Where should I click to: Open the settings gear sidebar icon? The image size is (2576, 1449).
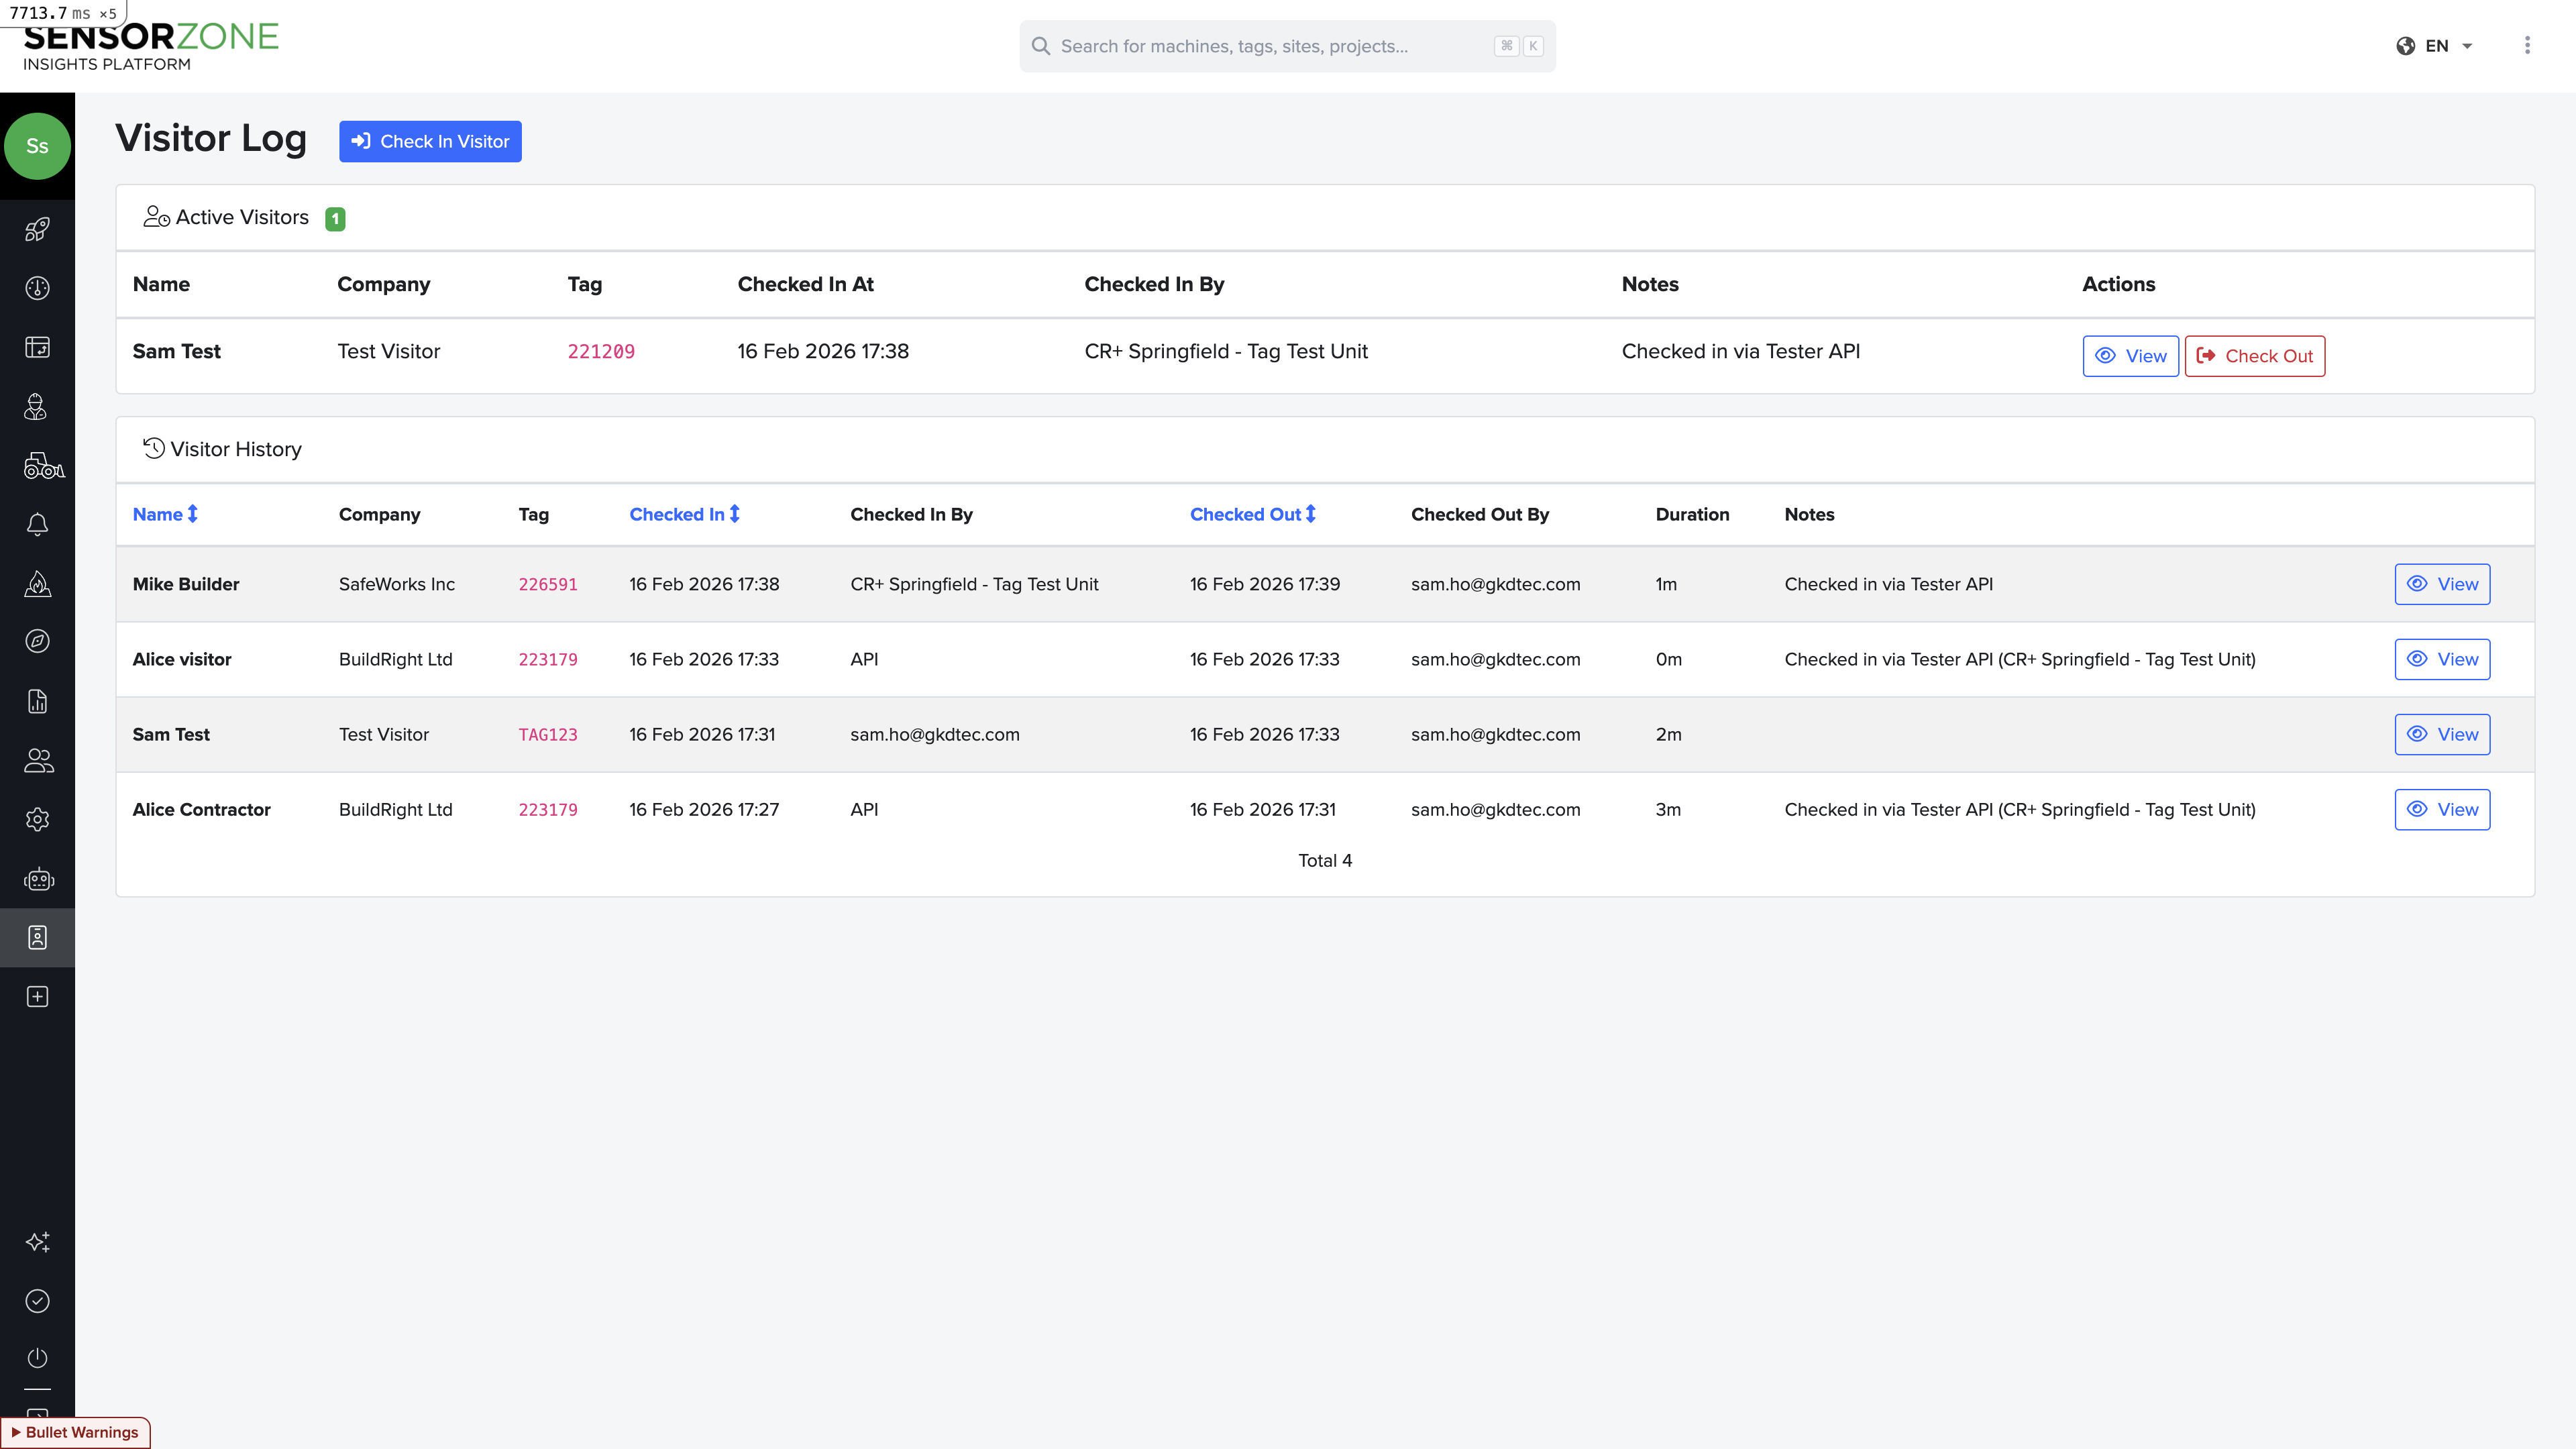[x=37, y=819]
